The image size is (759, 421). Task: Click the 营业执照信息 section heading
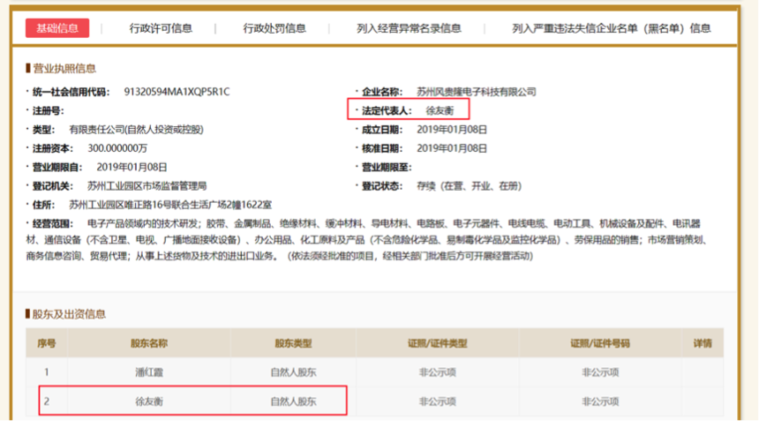[x=64, y=68]
